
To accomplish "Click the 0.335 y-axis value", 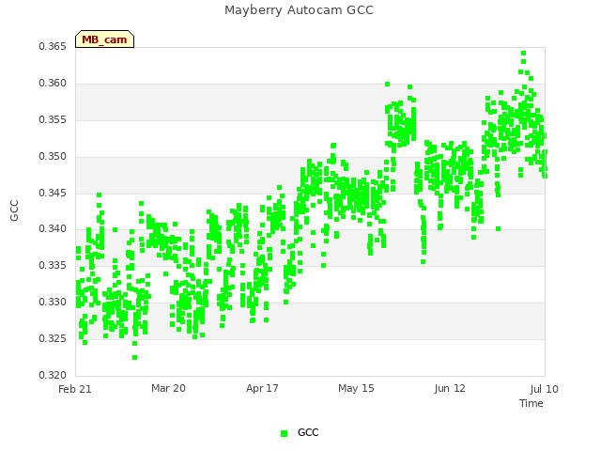I will click(53, 265).
